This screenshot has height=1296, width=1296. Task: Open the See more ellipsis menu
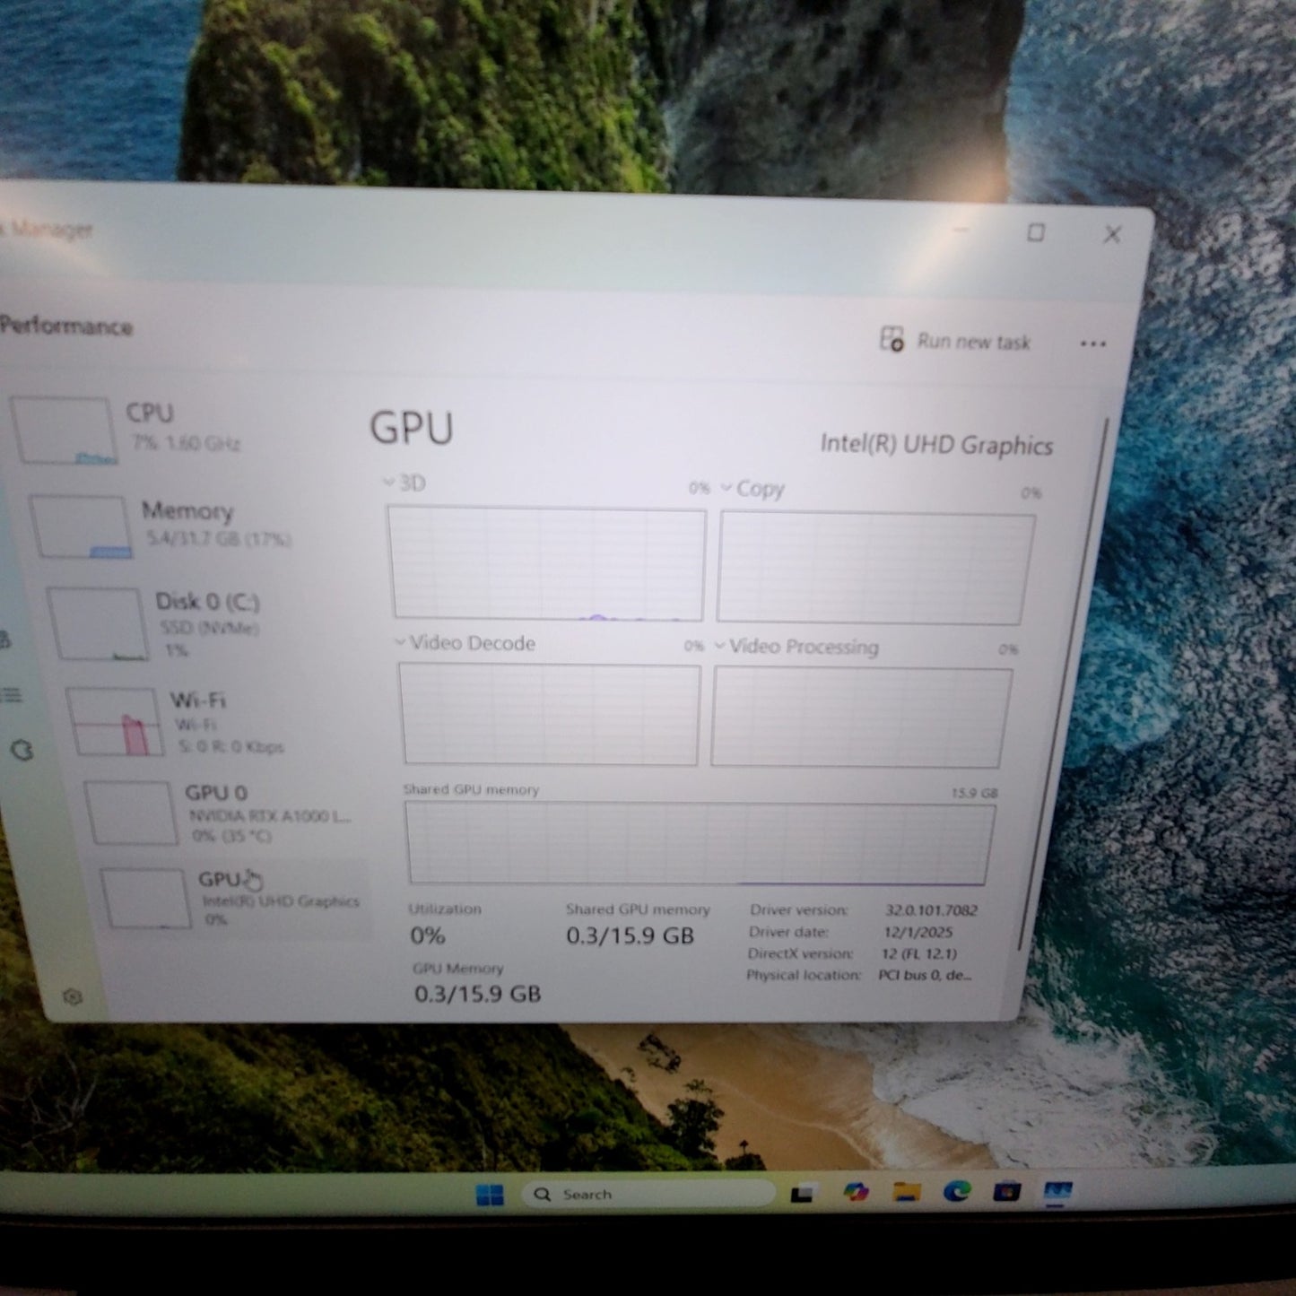point(1093,344)
